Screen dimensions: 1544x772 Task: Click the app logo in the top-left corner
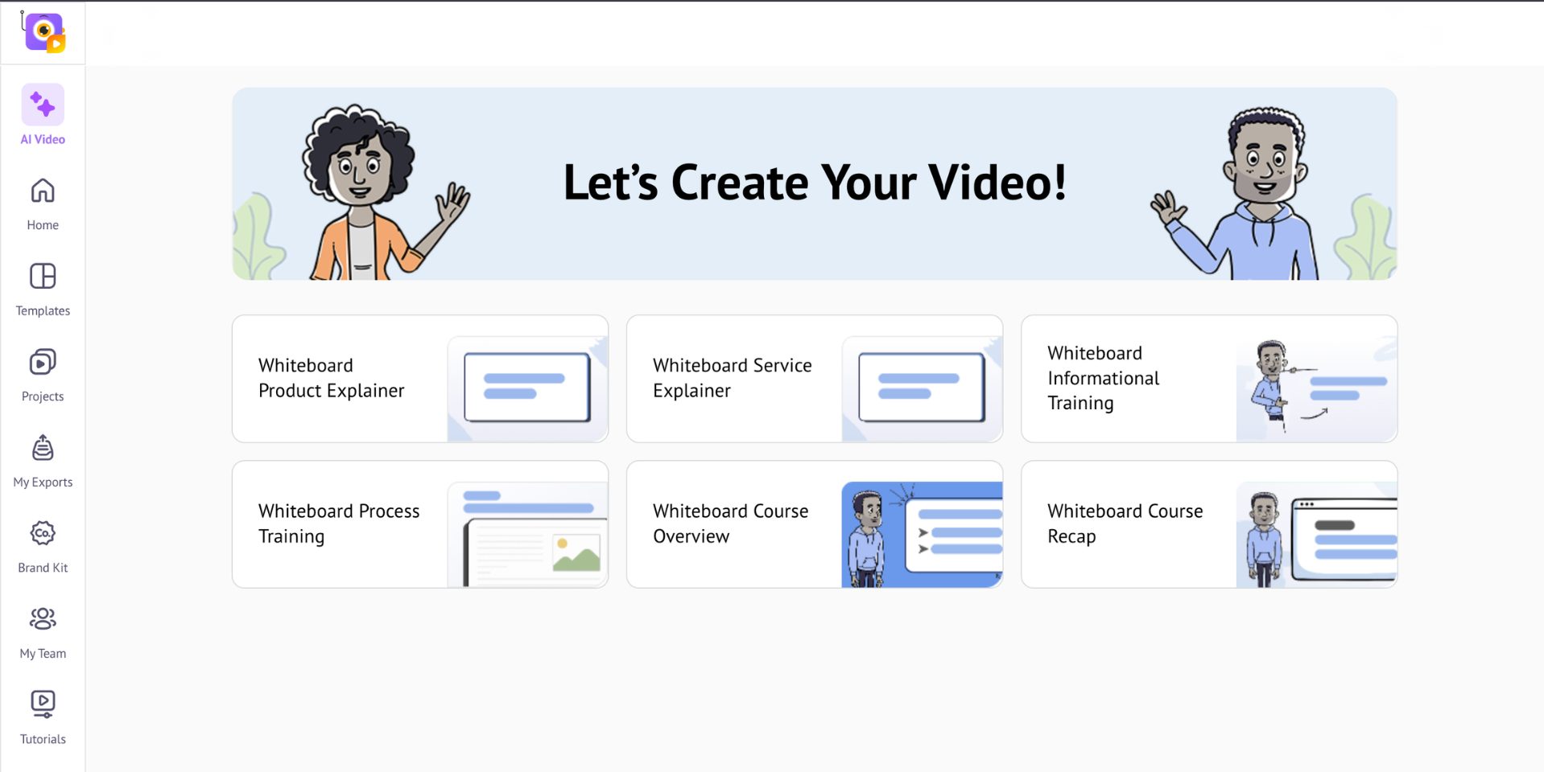click(x=42, y=32)
